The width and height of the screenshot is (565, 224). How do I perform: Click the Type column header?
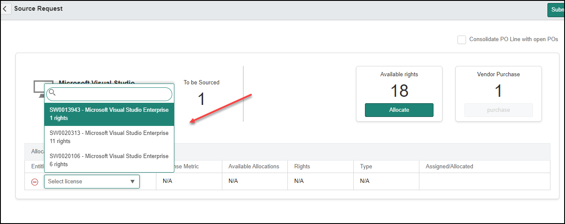(x=366, y=166)
